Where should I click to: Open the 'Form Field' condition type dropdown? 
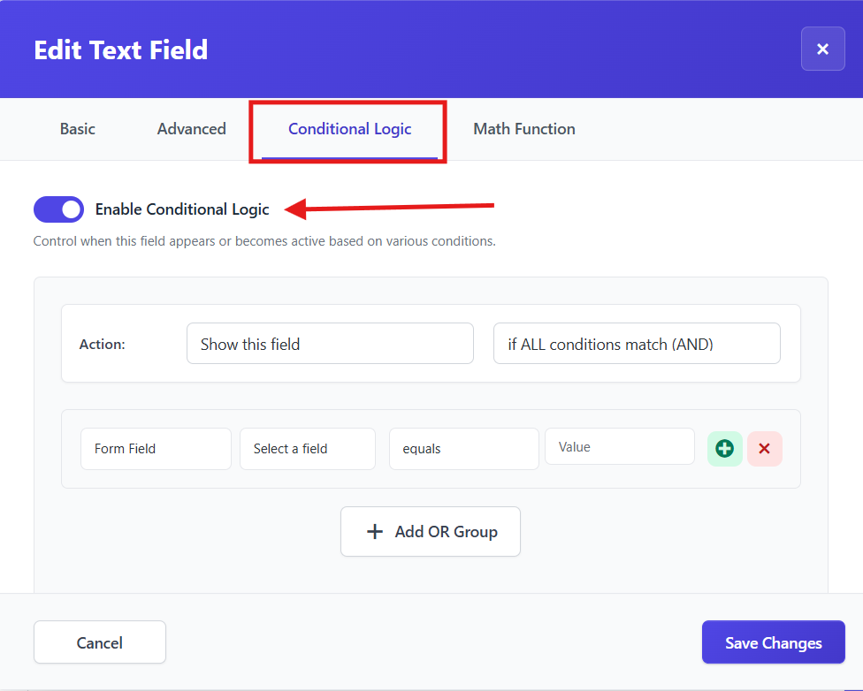(156, 448)
